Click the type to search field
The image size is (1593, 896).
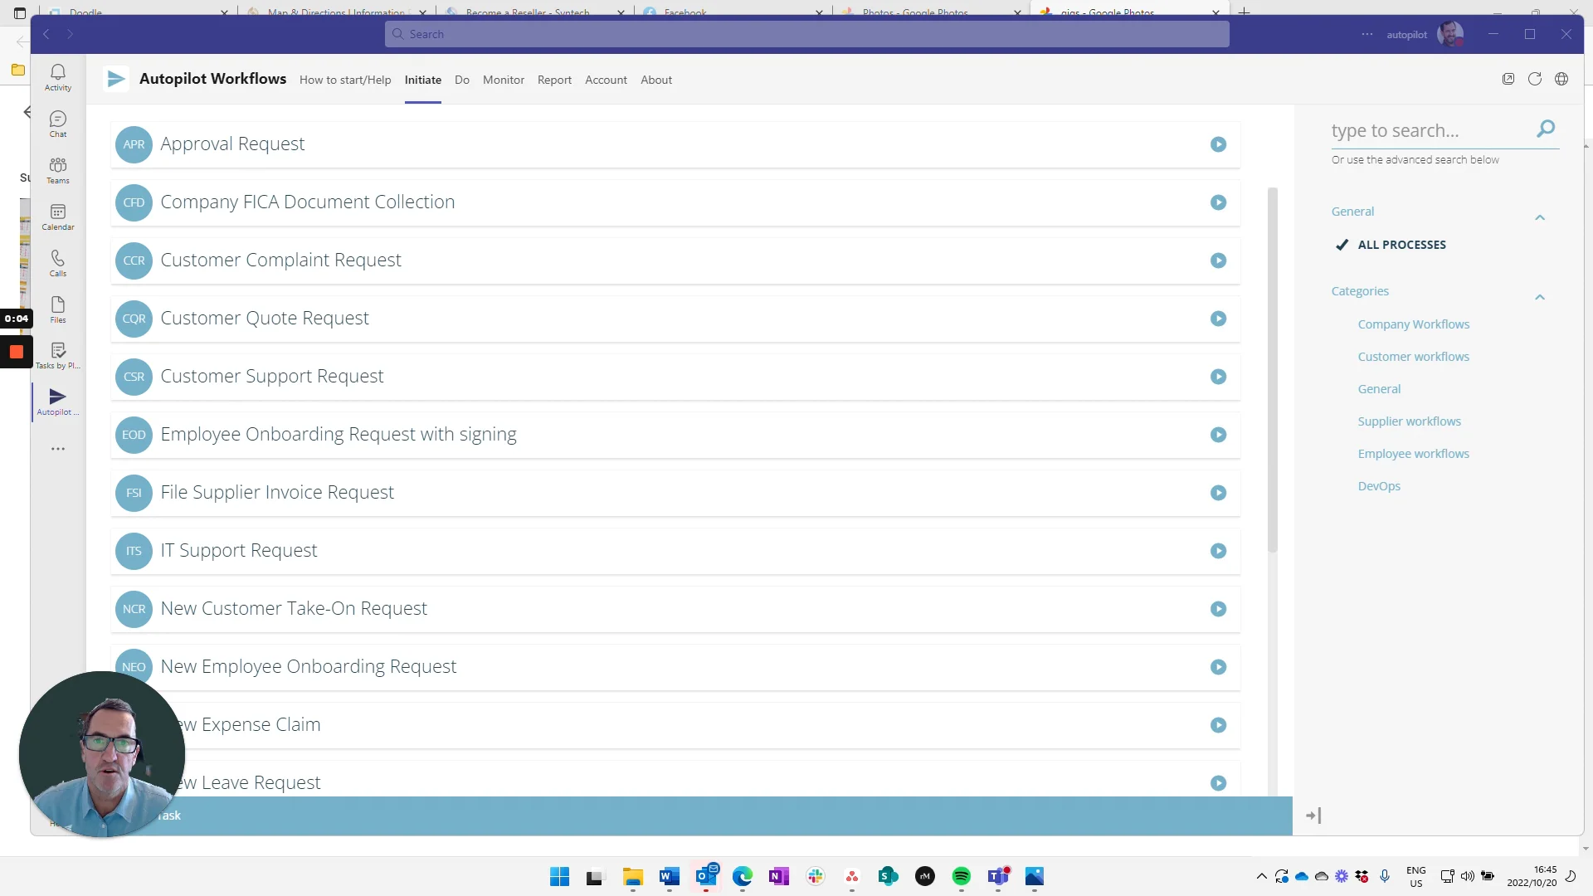coord(1427,130)
